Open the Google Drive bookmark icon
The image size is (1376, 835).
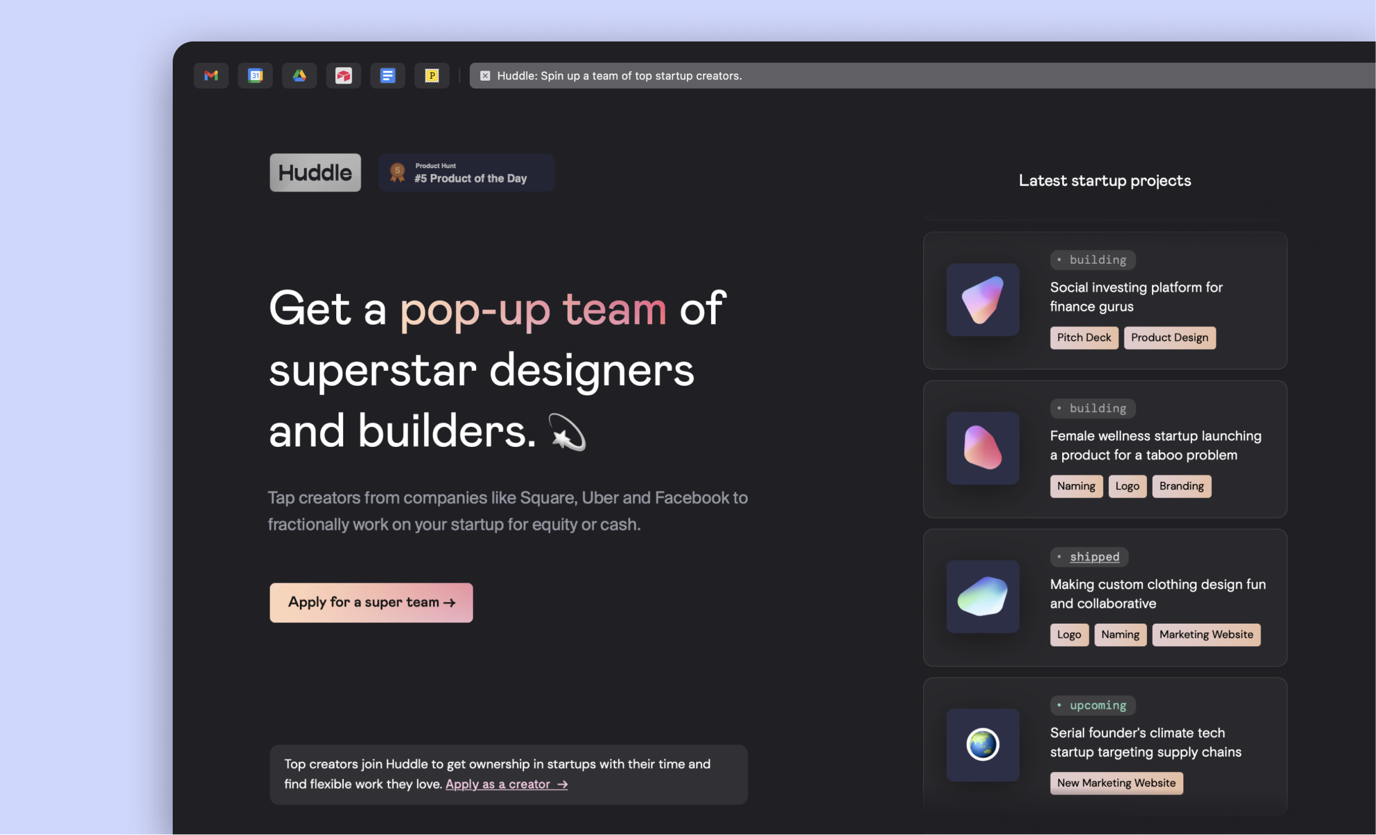pos(299,75)
